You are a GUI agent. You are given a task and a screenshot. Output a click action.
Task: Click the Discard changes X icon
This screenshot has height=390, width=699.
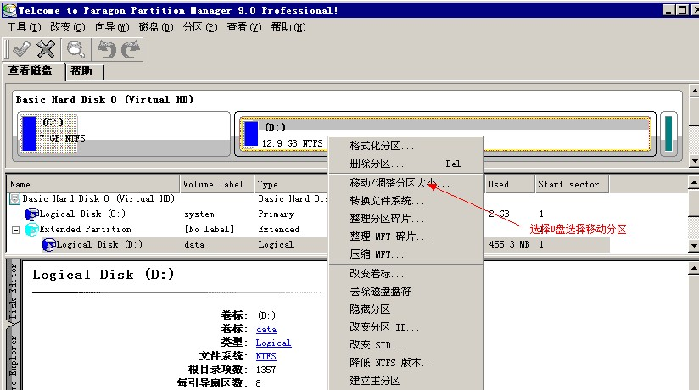pos(47,50)
